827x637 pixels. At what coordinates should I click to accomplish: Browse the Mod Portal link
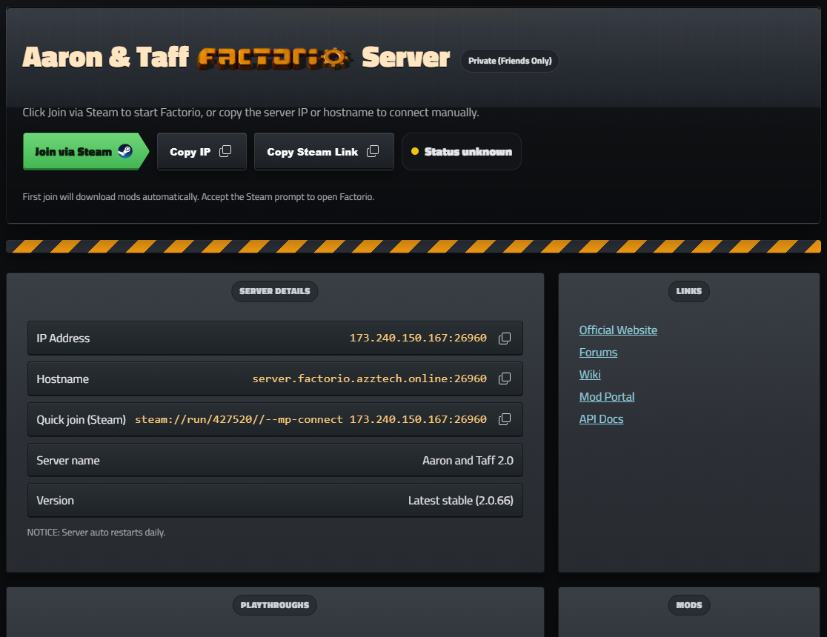(606, 397)
